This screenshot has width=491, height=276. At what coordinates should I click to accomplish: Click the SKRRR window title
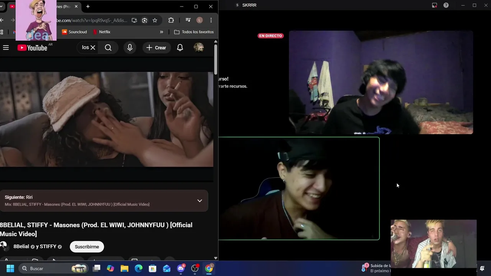[x=249, y=5]
